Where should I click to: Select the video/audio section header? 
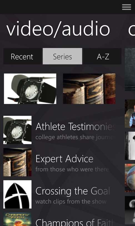coord(58,29)
